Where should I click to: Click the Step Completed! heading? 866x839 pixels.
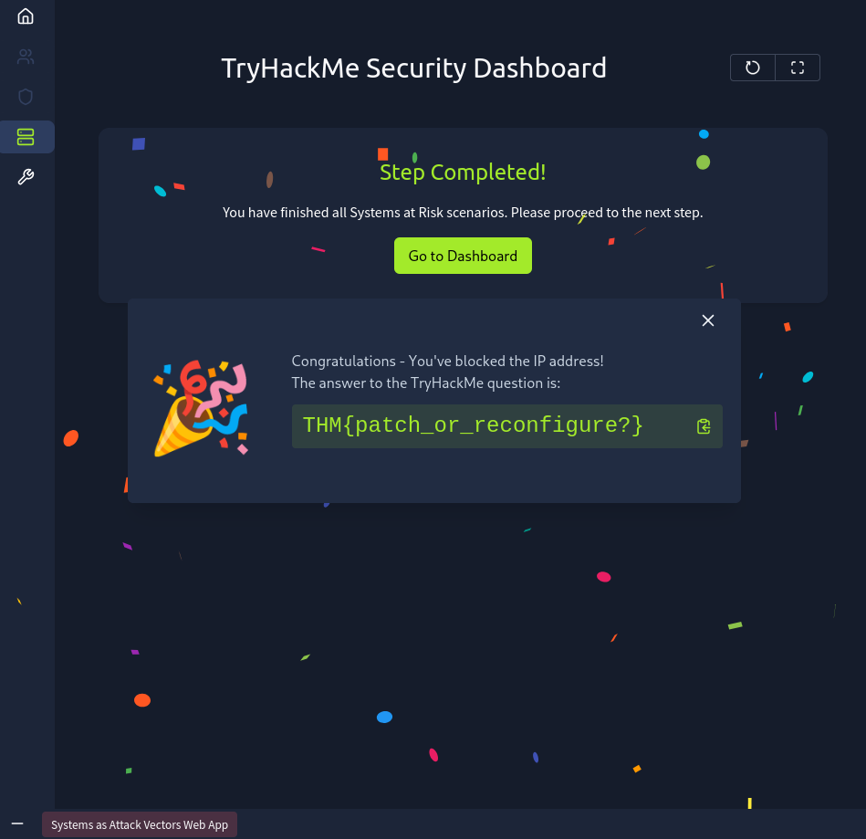[463, 173]
